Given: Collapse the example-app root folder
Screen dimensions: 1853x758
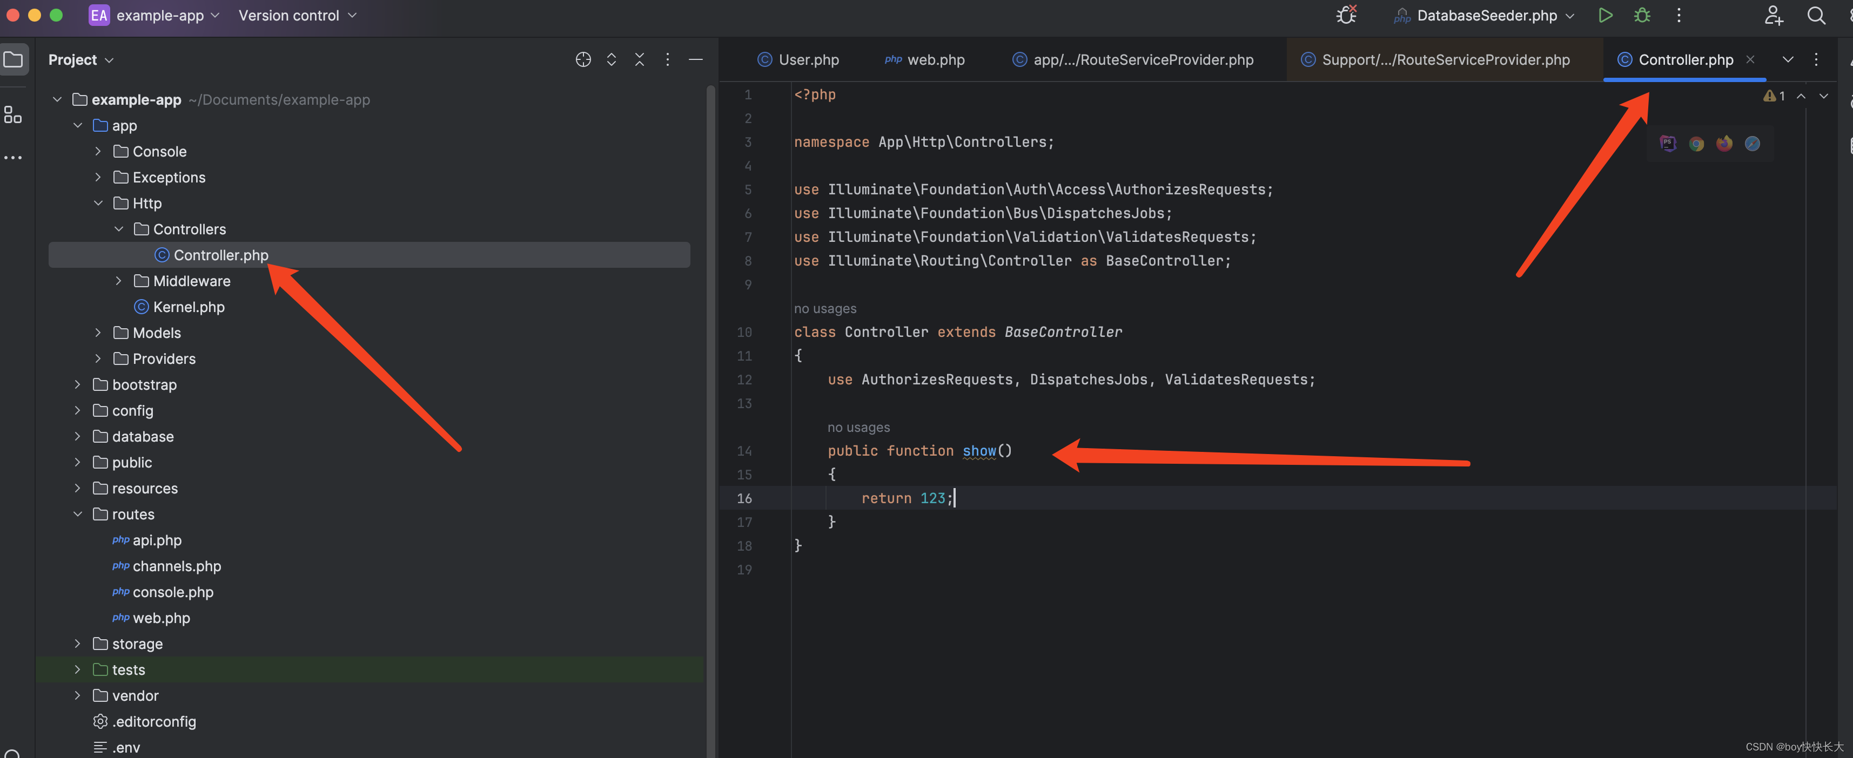Looking at the screenshot, I should (58, 100).
